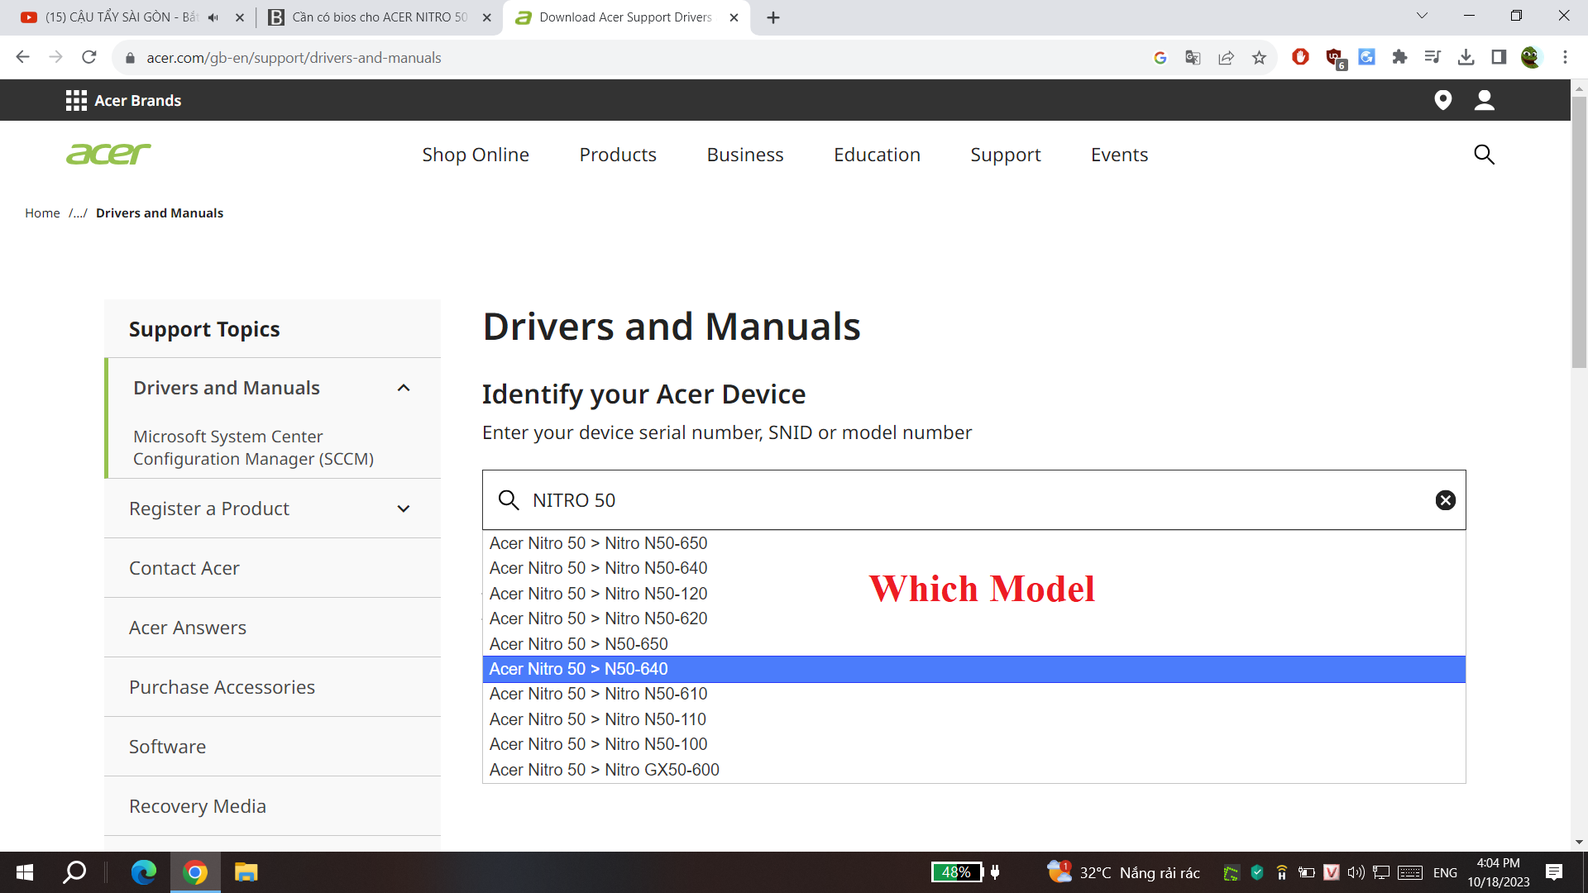The width and height of the screenshot is (1588, 893).
Task: Switch to the YouTube CẦU TẨY SÀI GÒN tab
Action: point(122,17)
